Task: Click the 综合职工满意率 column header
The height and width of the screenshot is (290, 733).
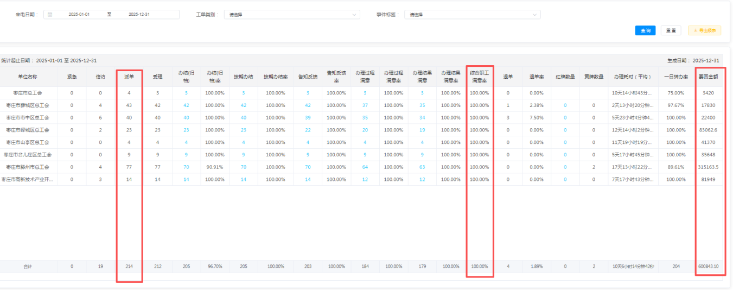Action: coord(479,77)
